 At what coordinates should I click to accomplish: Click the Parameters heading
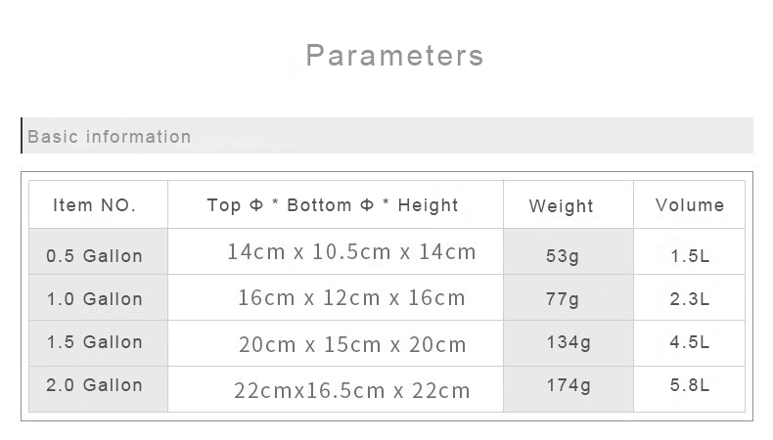394,55
